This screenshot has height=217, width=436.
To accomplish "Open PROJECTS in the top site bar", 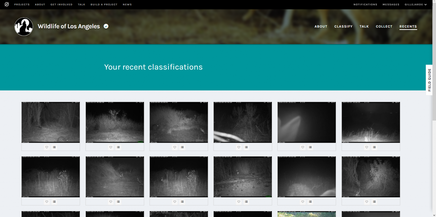I will 22,4.
